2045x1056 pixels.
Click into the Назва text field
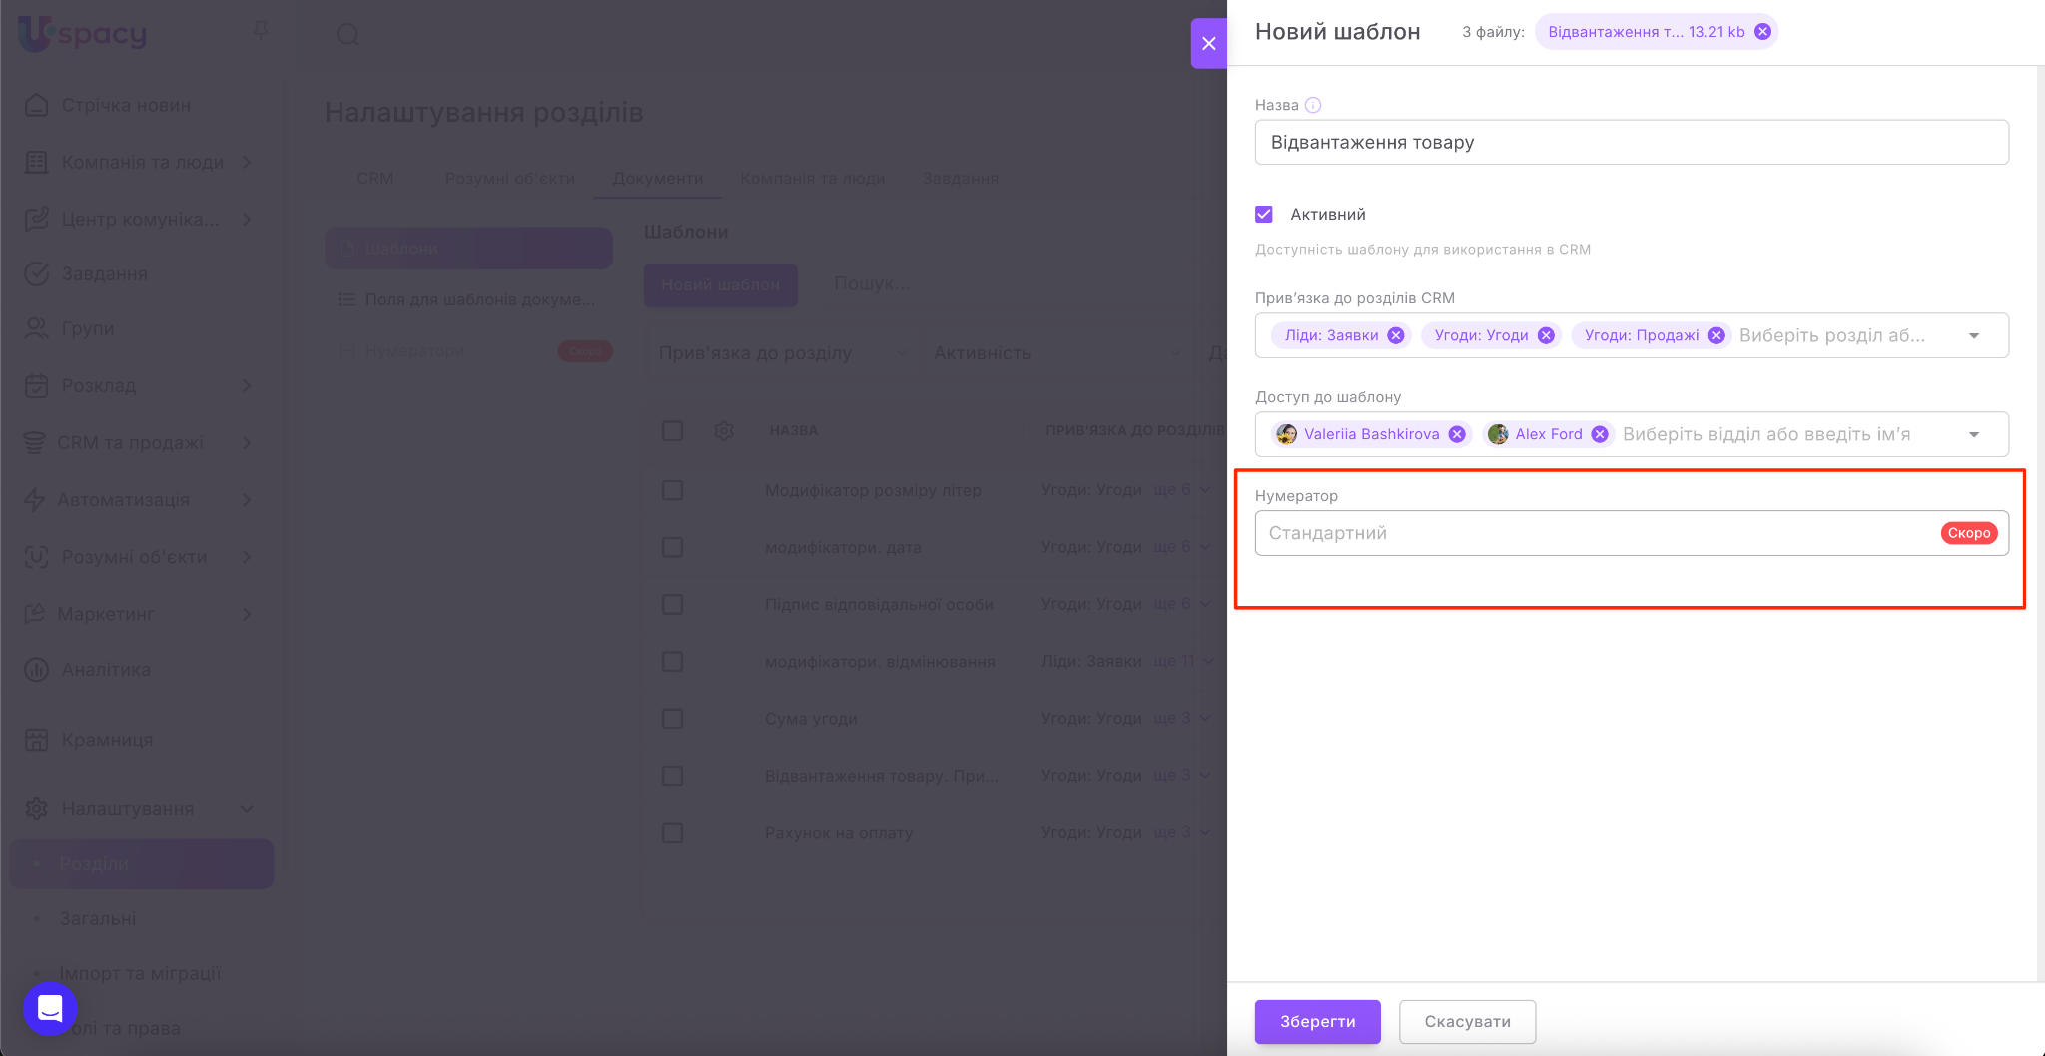pos(1631,142)
